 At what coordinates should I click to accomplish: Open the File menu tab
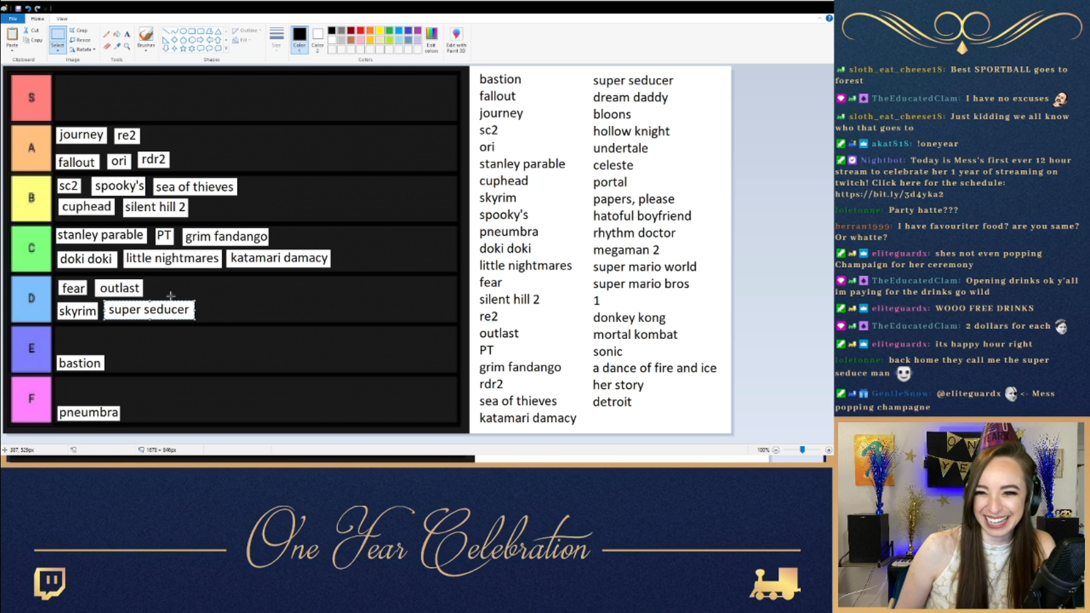pos(12,19)
